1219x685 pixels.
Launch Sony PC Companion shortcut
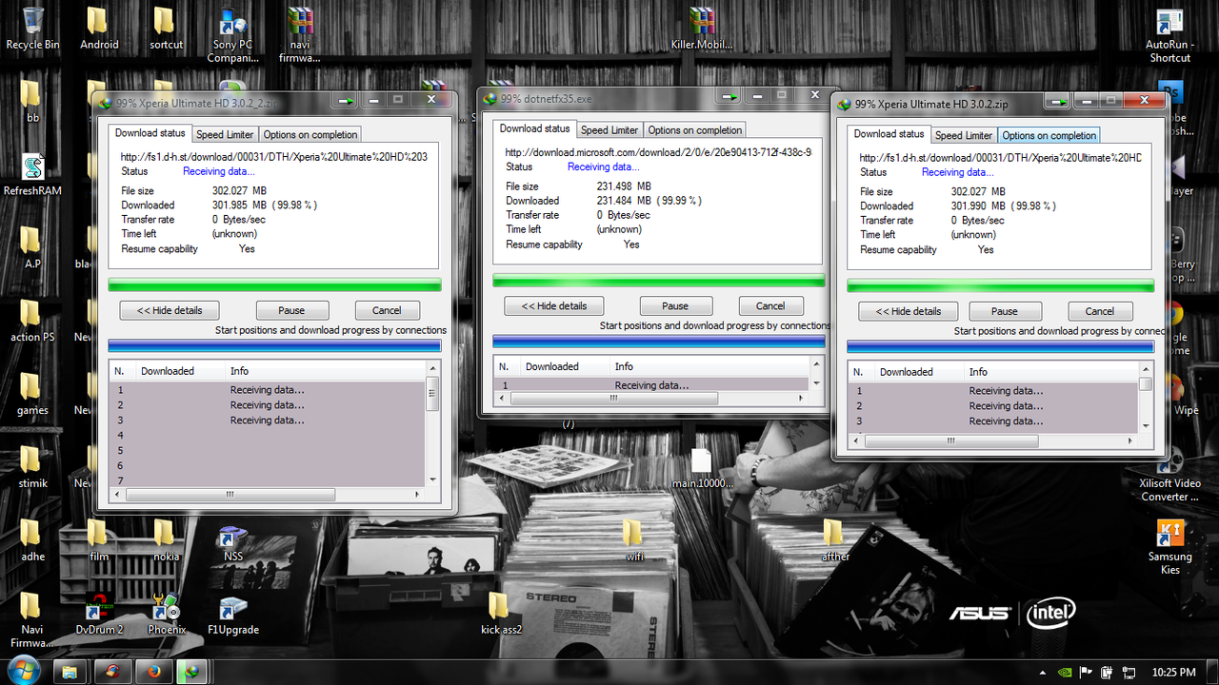[232, 35]
